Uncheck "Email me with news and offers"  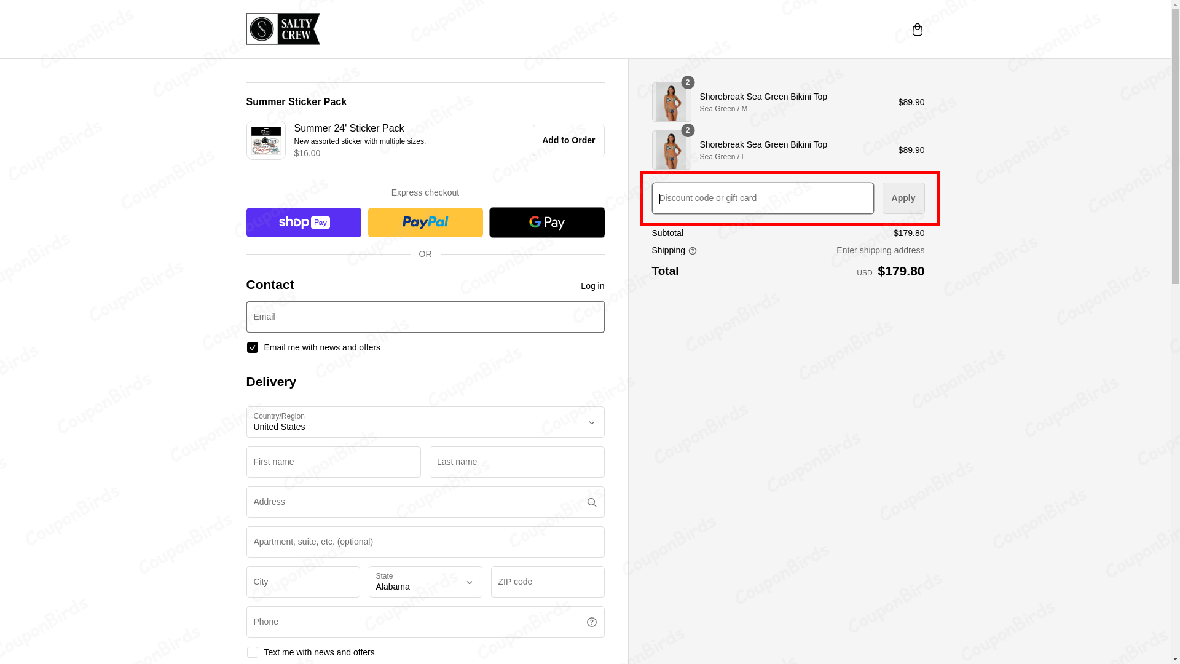(x=252, y=347)
